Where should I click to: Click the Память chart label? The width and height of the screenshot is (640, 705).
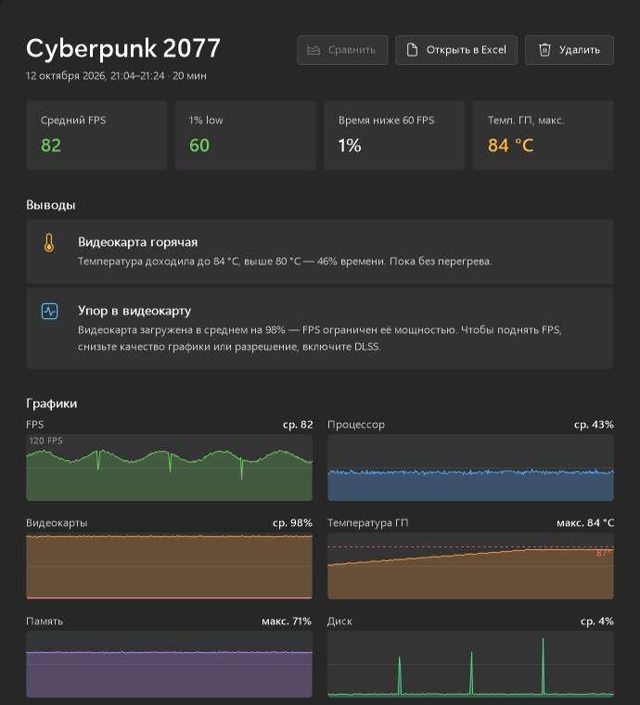45,622
